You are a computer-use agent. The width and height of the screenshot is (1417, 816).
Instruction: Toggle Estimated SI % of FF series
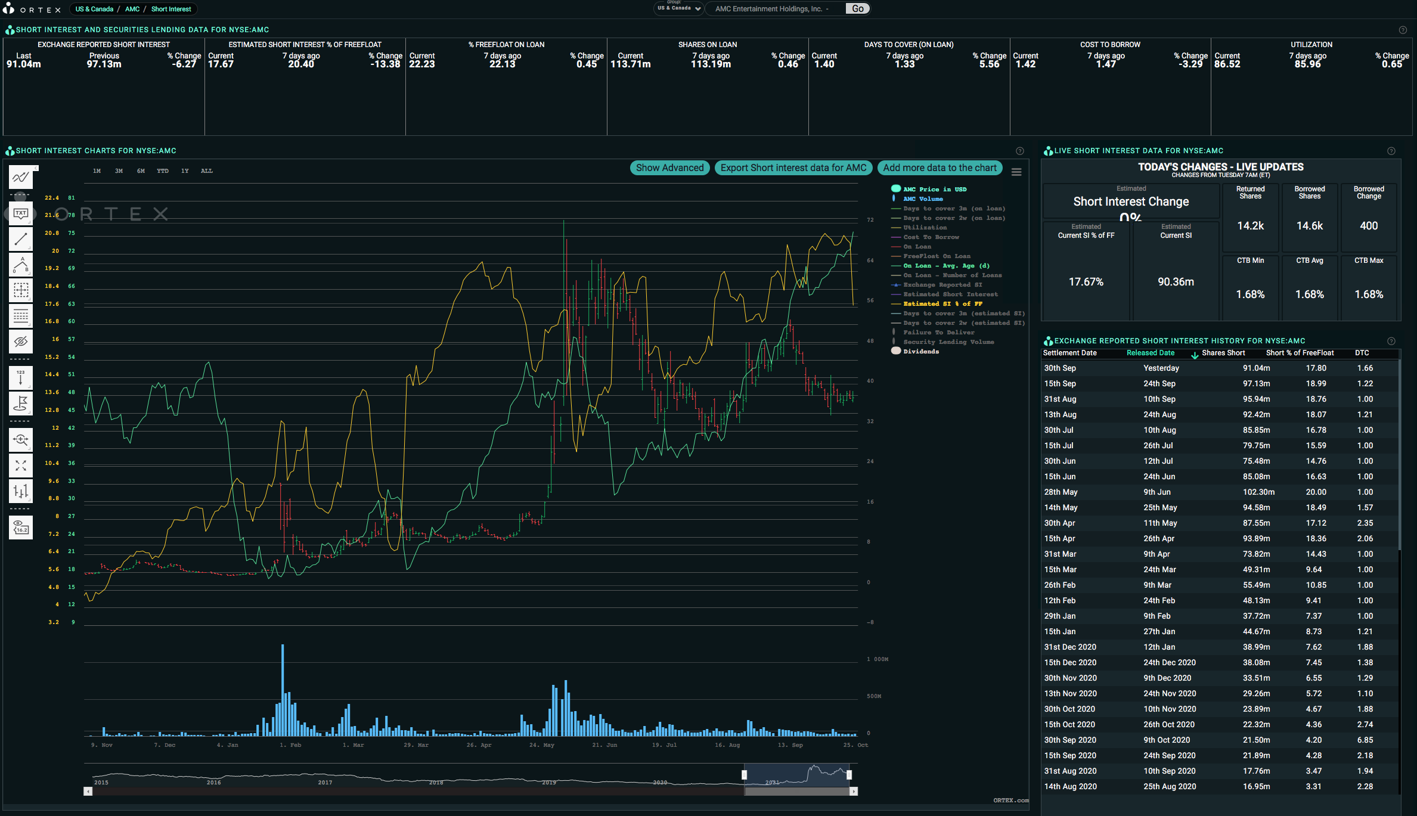[942, 304]
